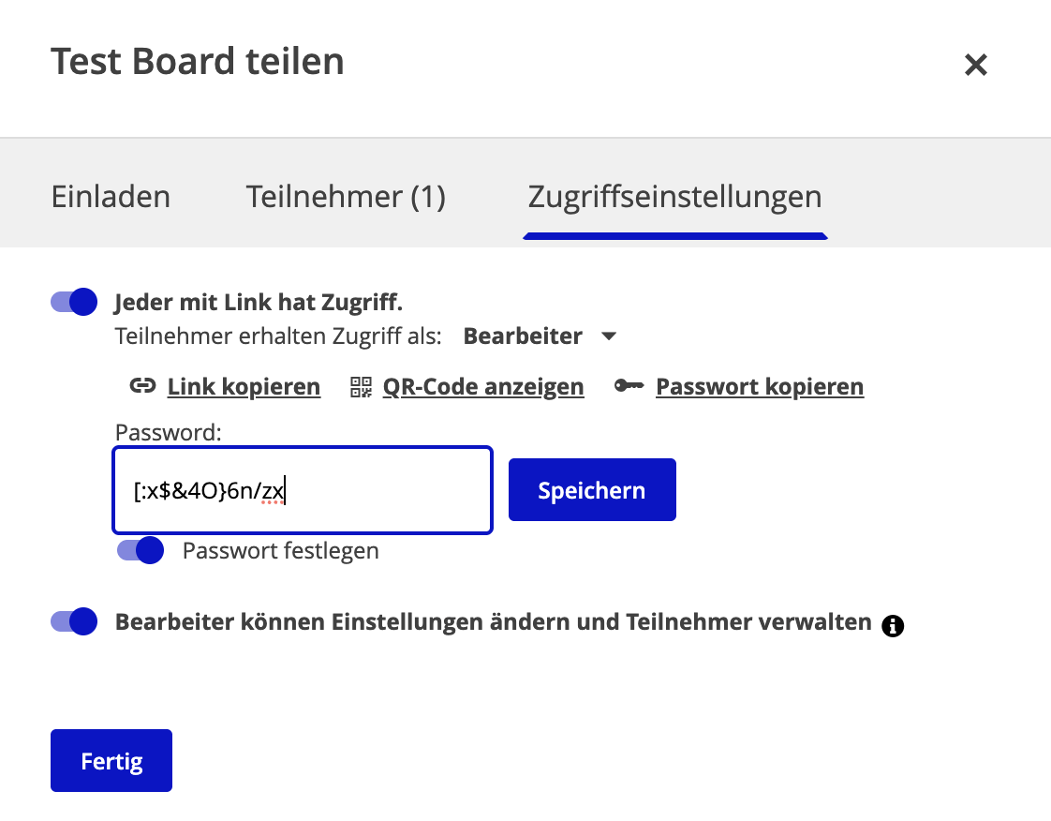The width and height of the screenshot is (1051, 821).
Task: Place cursor in the password input field
Action: 300,489
